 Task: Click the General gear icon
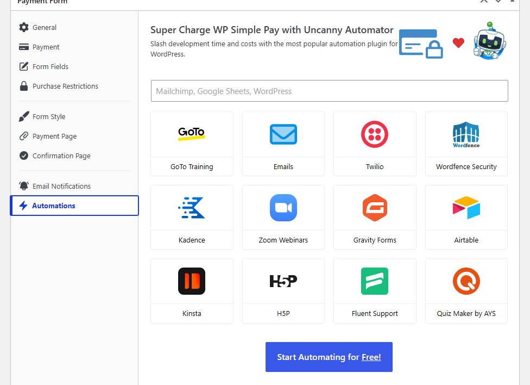point(24,27)
